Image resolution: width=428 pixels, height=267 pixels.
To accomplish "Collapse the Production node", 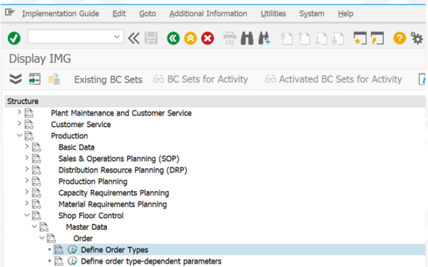I will point(19,135).
